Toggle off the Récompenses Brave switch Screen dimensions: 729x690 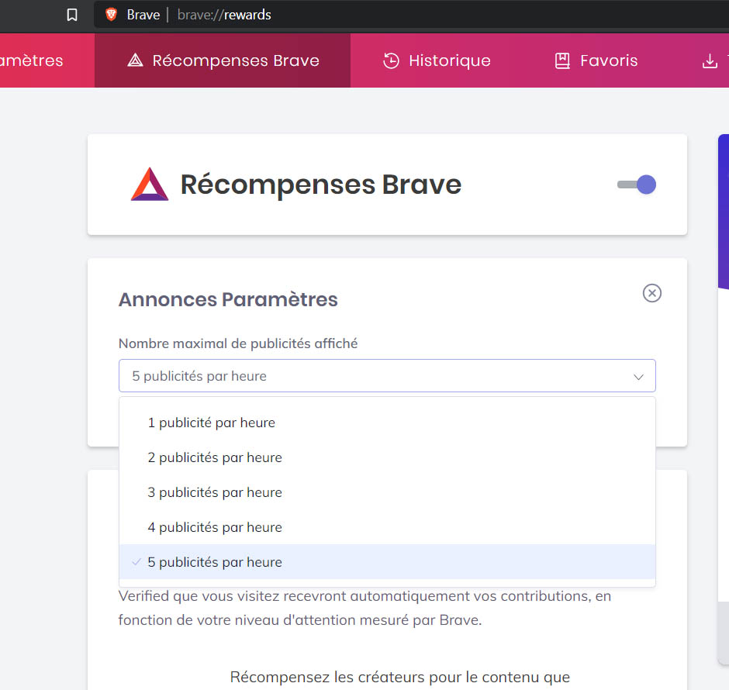coord(637,185)
